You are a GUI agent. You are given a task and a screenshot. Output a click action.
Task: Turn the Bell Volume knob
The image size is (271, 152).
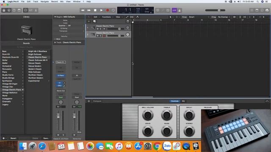148,115
